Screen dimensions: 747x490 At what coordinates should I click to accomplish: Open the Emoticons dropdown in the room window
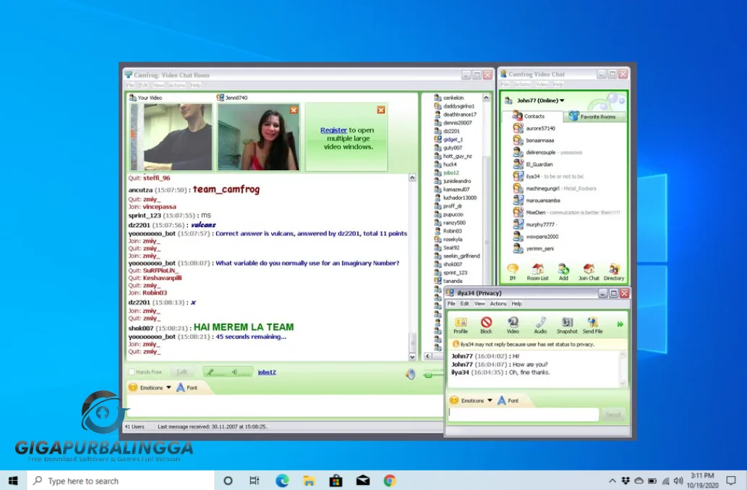coord(150,387)
